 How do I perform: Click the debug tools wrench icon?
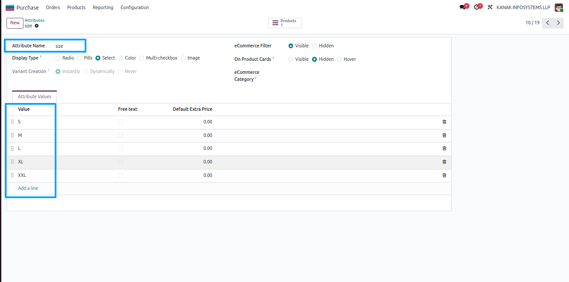pos(490,7)
